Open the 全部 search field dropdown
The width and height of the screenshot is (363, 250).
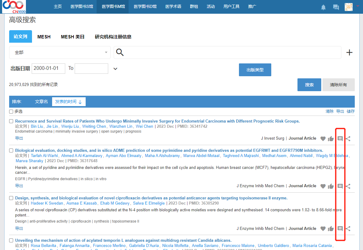pyautogui.click(x=60, y=52)
